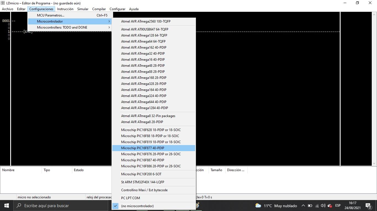Open the Instrucción menu
This screenshot has width=377, height=211.
pos(65,9)
